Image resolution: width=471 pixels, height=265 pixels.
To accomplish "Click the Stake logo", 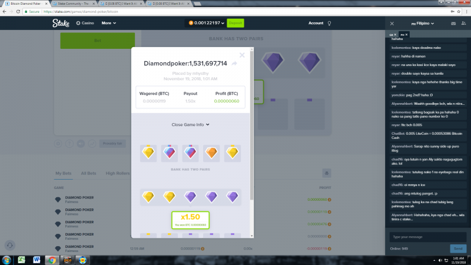I will 61,23.
